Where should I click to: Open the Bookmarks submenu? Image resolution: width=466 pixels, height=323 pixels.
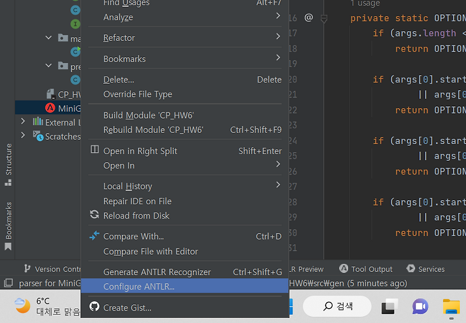tap(185, 59)
